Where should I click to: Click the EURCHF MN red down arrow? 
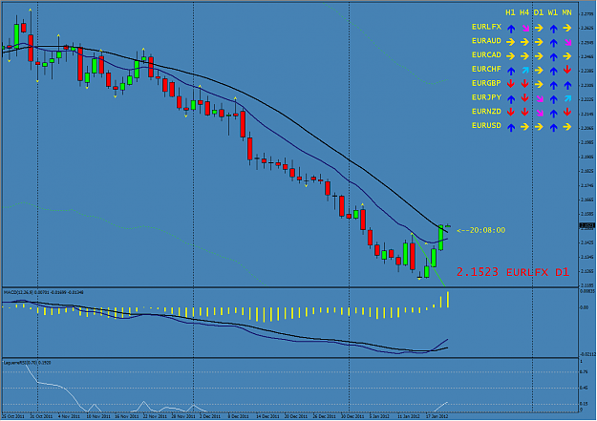567,70
